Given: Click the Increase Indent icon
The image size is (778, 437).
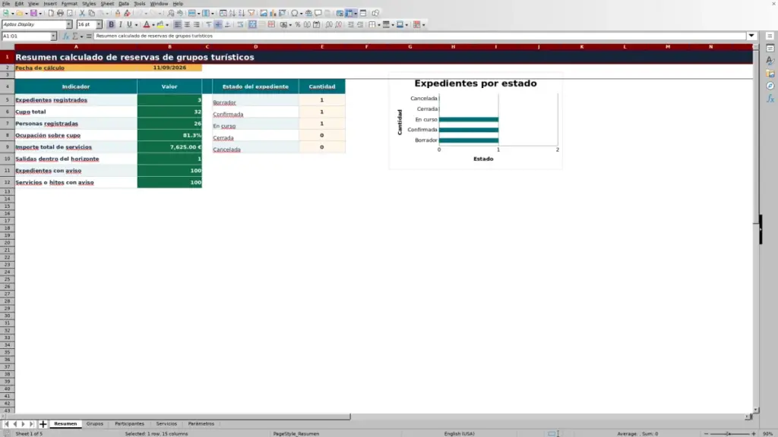Looking at the screenshot, I should [x=351, y=24].
